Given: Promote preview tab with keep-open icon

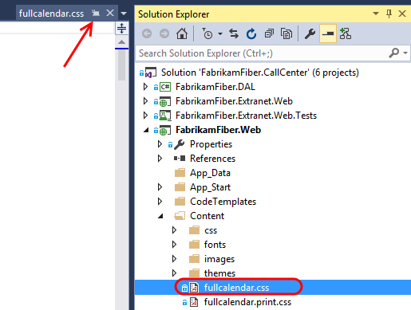Looking at the screenshot, I should [x=96, y=13].
